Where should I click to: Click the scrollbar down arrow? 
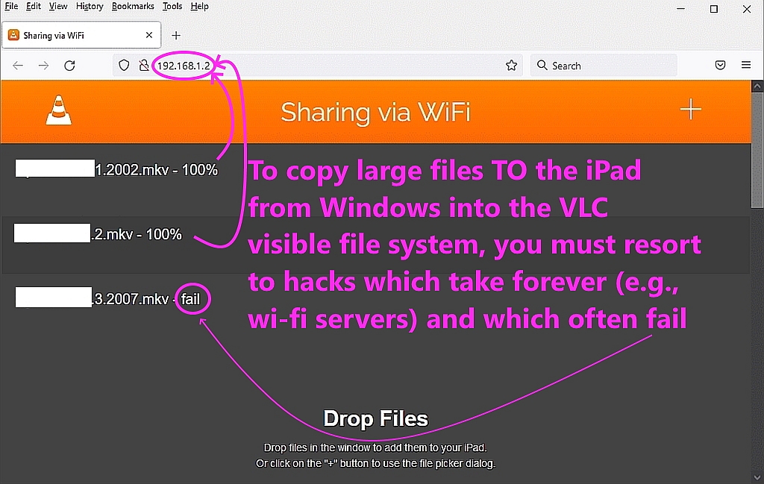(757, 477)
